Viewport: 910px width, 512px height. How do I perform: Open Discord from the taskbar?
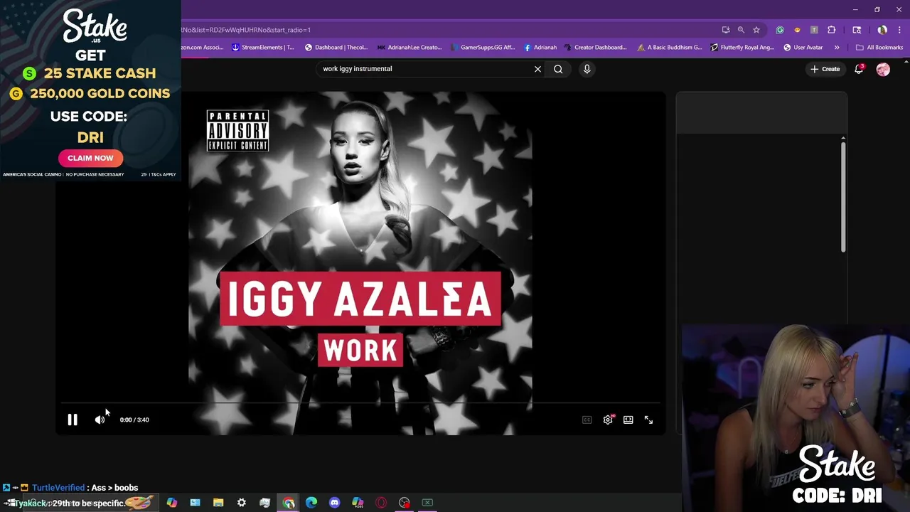(335, 503)
